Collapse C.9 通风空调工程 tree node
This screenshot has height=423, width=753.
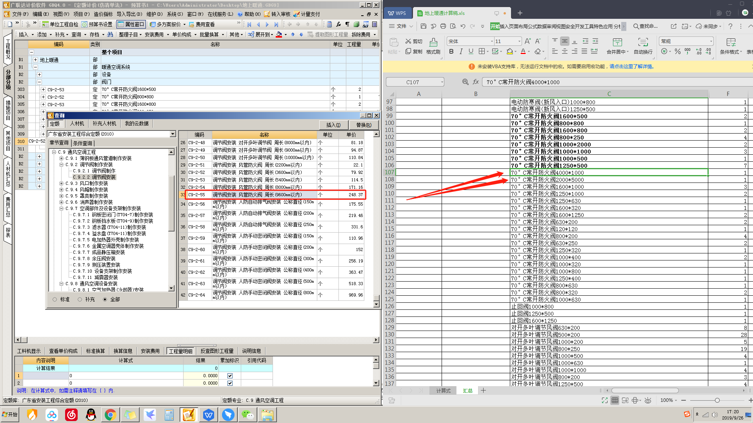click(x=54, y=152)
